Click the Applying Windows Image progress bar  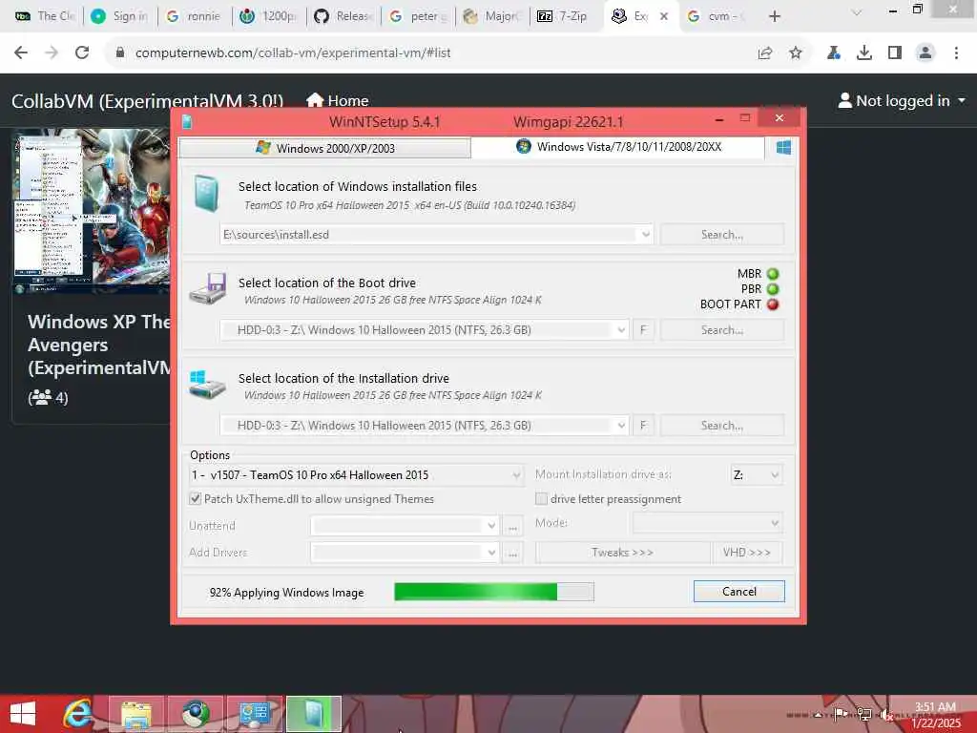coord(494,592)
